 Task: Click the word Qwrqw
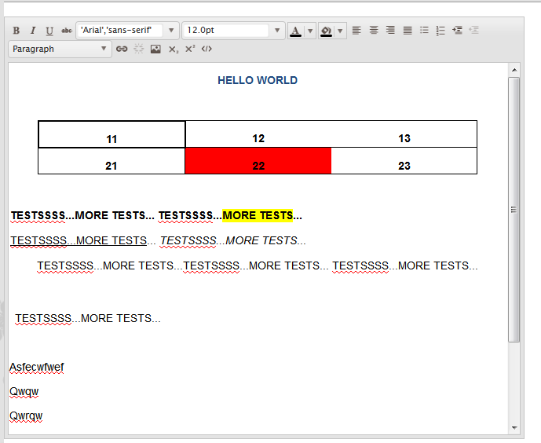26,416
